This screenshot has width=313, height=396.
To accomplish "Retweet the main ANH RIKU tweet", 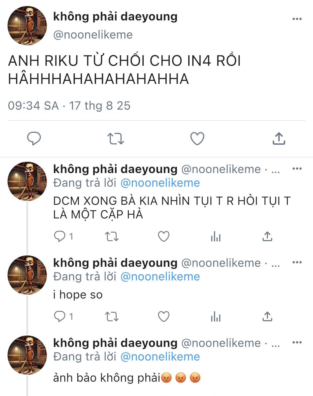I will coord(115,139).
